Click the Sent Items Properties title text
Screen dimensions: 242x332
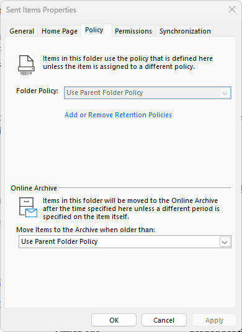click(41, 10)
